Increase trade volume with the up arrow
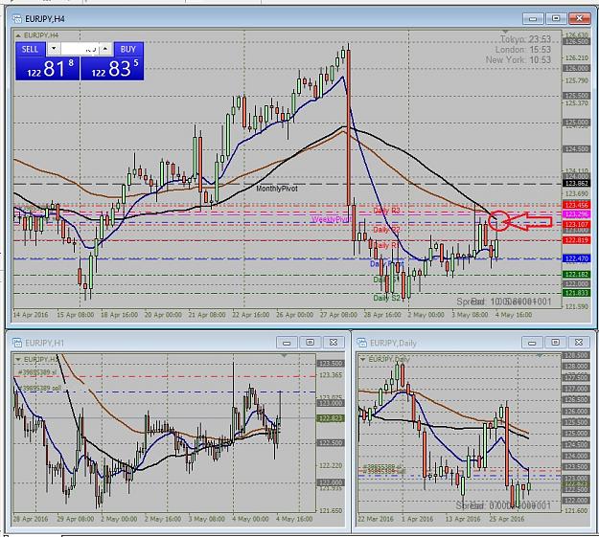Image resolution: width=599 pixels, height=537 pixels. point(105,49)
